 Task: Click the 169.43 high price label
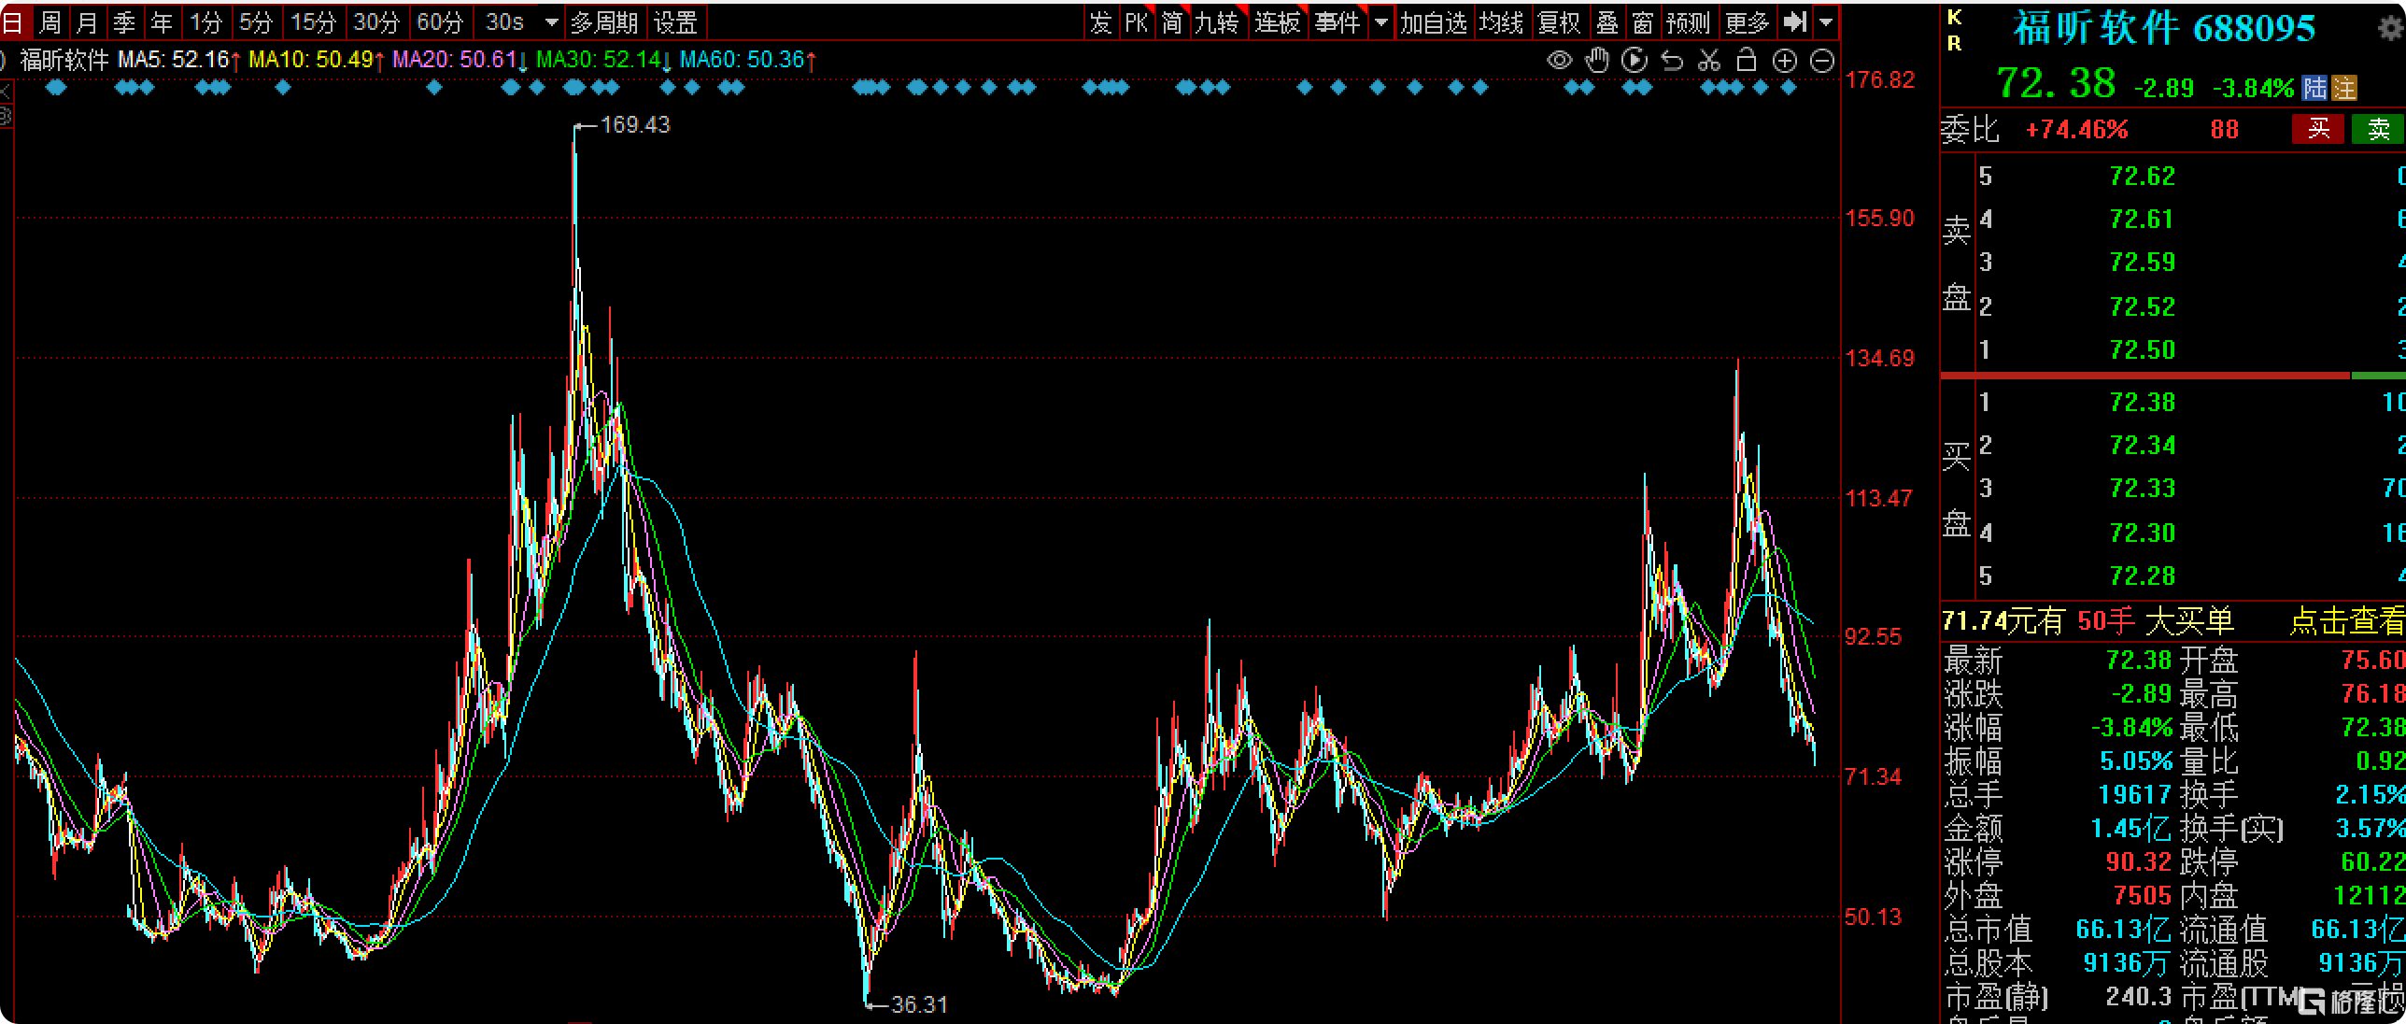(x=635, y=124)
